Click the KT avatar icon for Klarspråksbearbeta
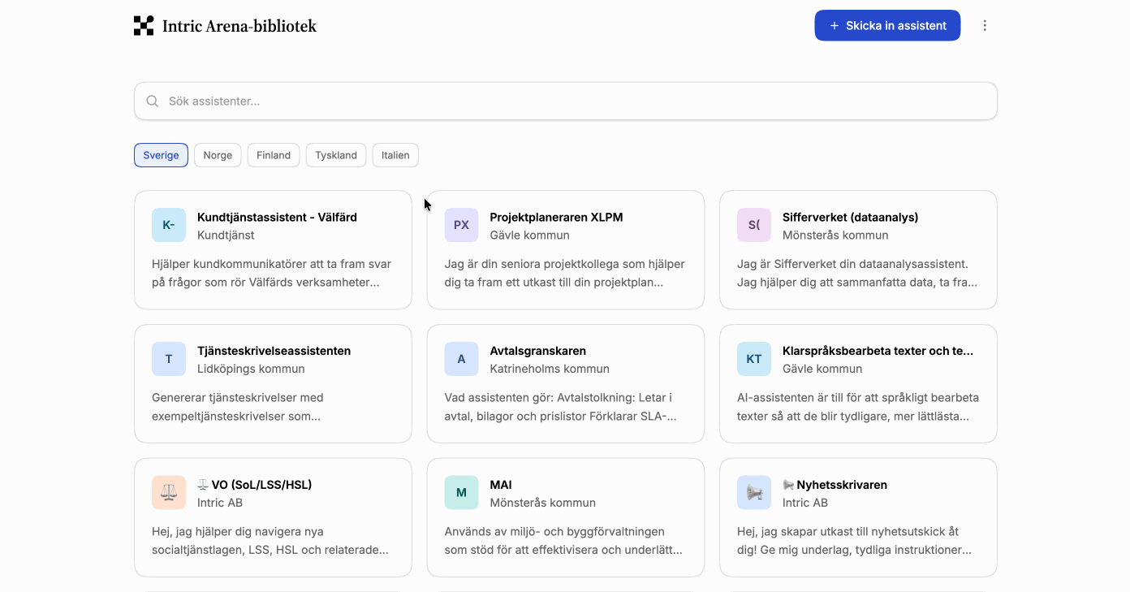The image size is (1130, 592). (754, 359)
